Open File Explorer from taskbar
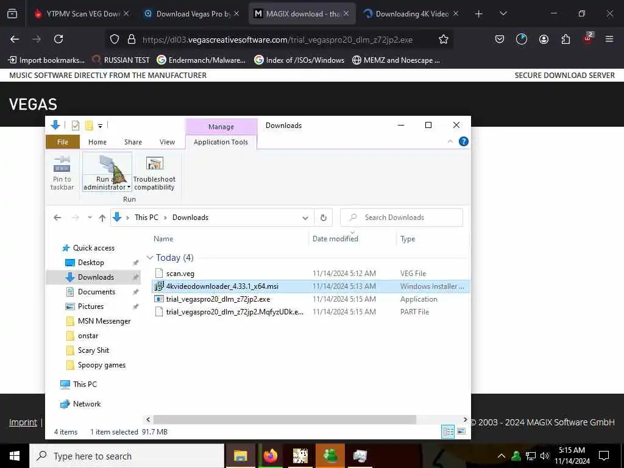The image size is (624, 468). [x=240, y=456]
